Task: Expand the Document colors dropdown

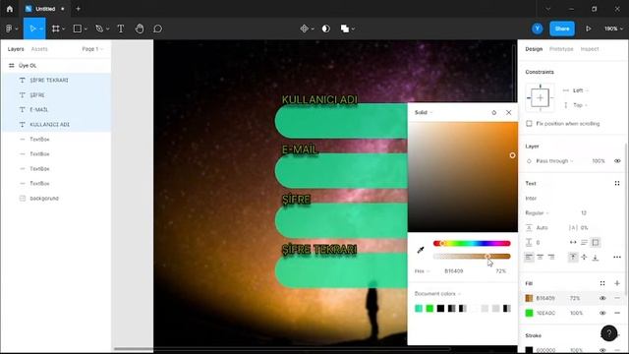Action: (437, 294)
